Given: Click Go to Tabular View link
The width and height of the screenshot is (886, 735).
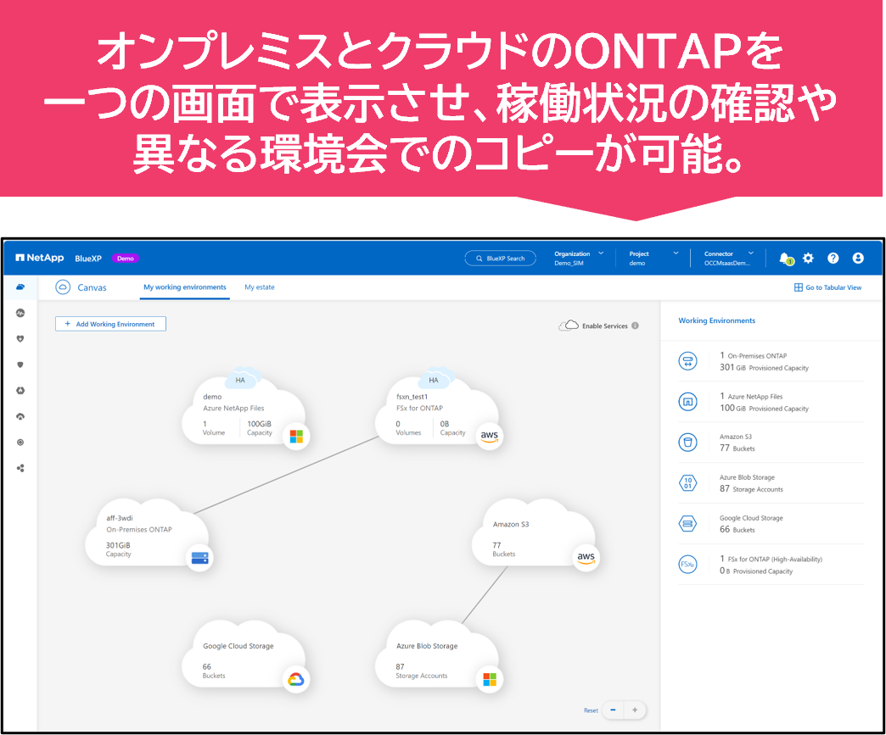Looking at the screenshot, I should pyautogui.click(x=827, y=287).
